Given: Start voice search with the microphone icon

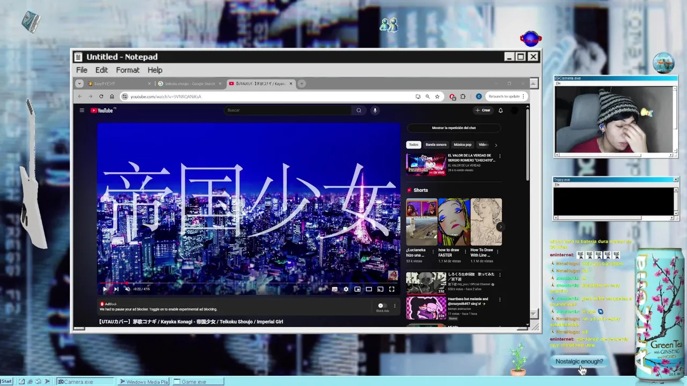Looking at the screenshot, I should pos(375,110).
